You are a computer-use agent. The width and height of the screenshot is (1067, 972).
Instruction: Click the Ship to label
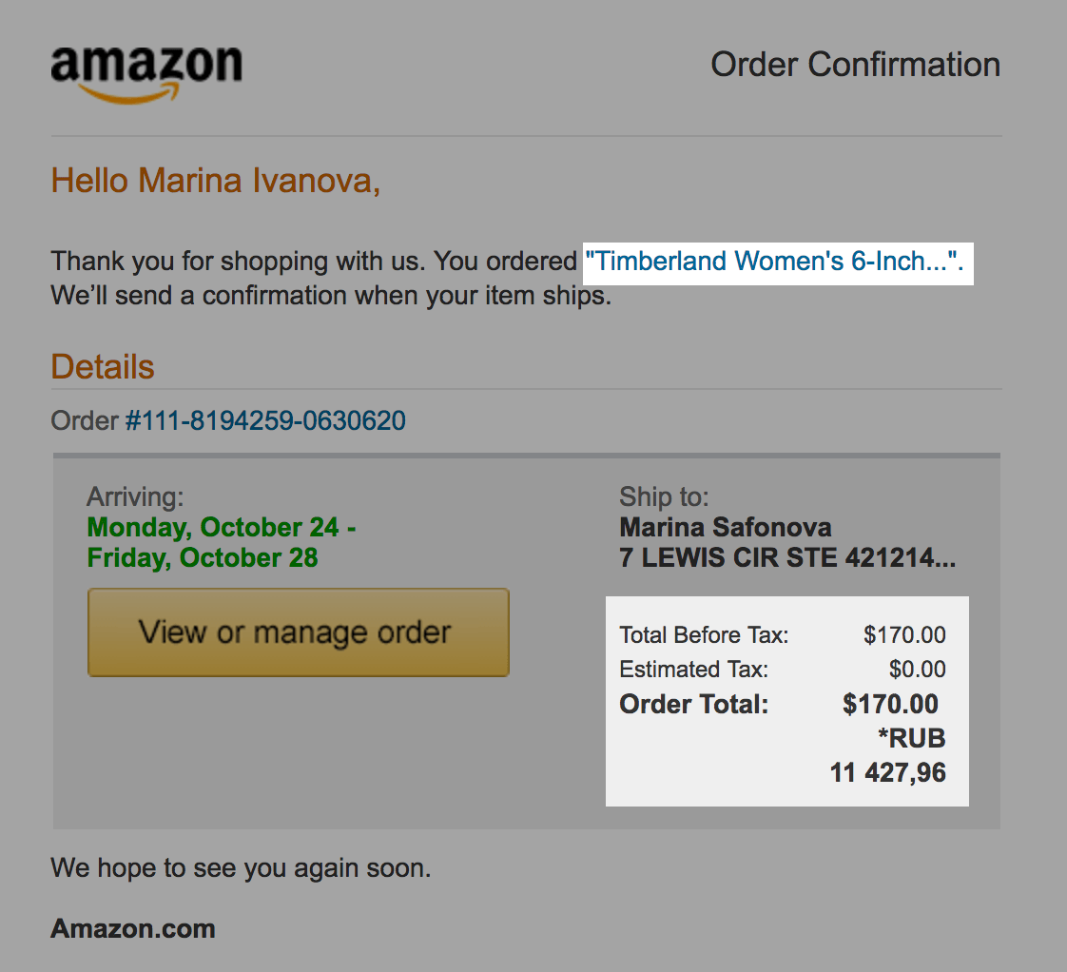(x=664, y=496)
